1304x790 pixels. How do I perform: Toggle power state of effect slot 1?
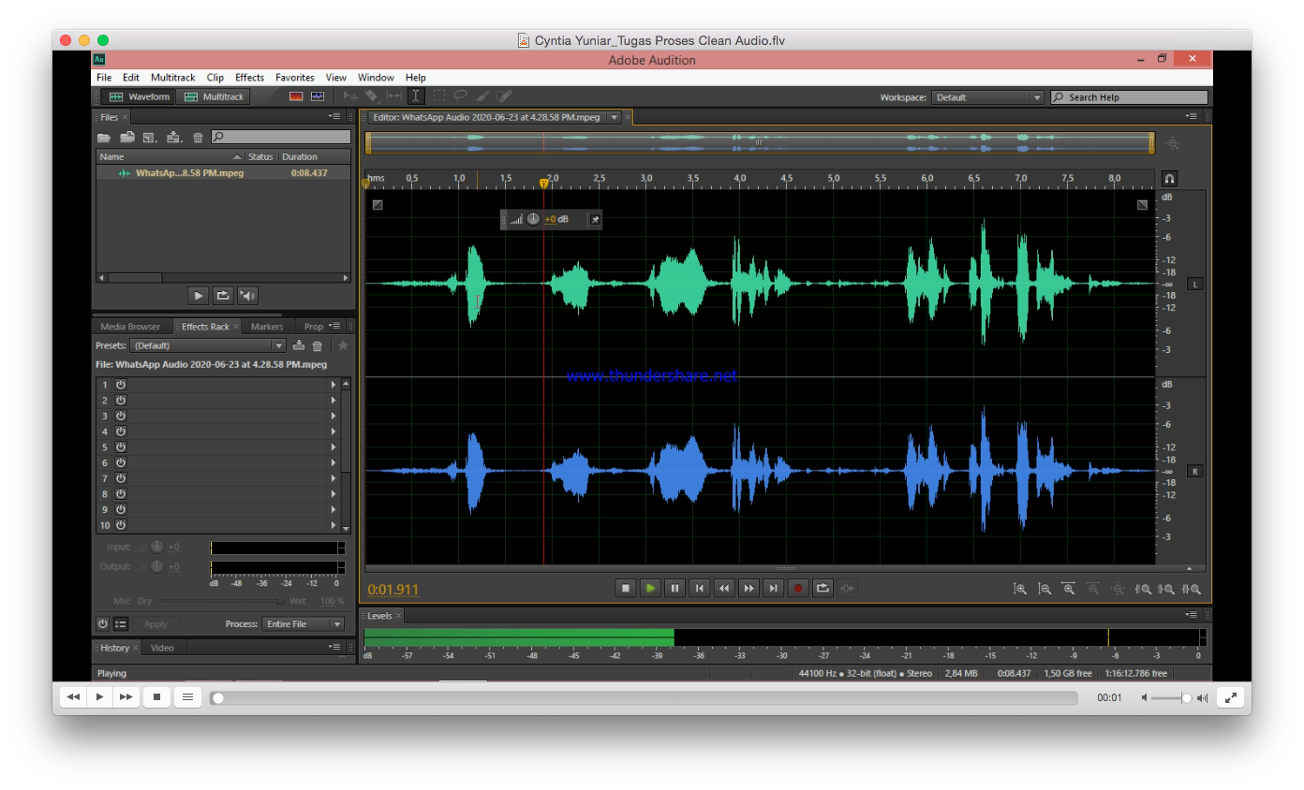(x=120, y=384)
